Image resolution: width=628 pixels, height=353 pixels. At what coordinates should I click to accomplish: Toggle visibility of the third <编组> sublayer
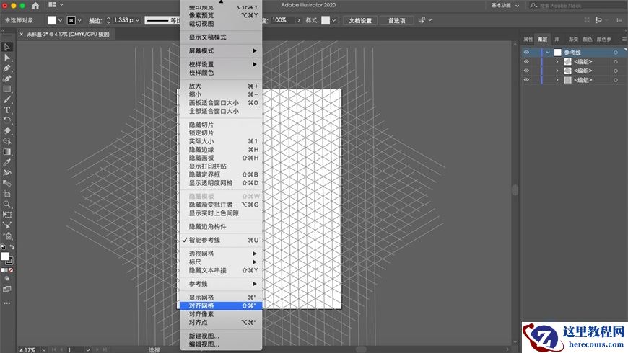tap(527, 80)
